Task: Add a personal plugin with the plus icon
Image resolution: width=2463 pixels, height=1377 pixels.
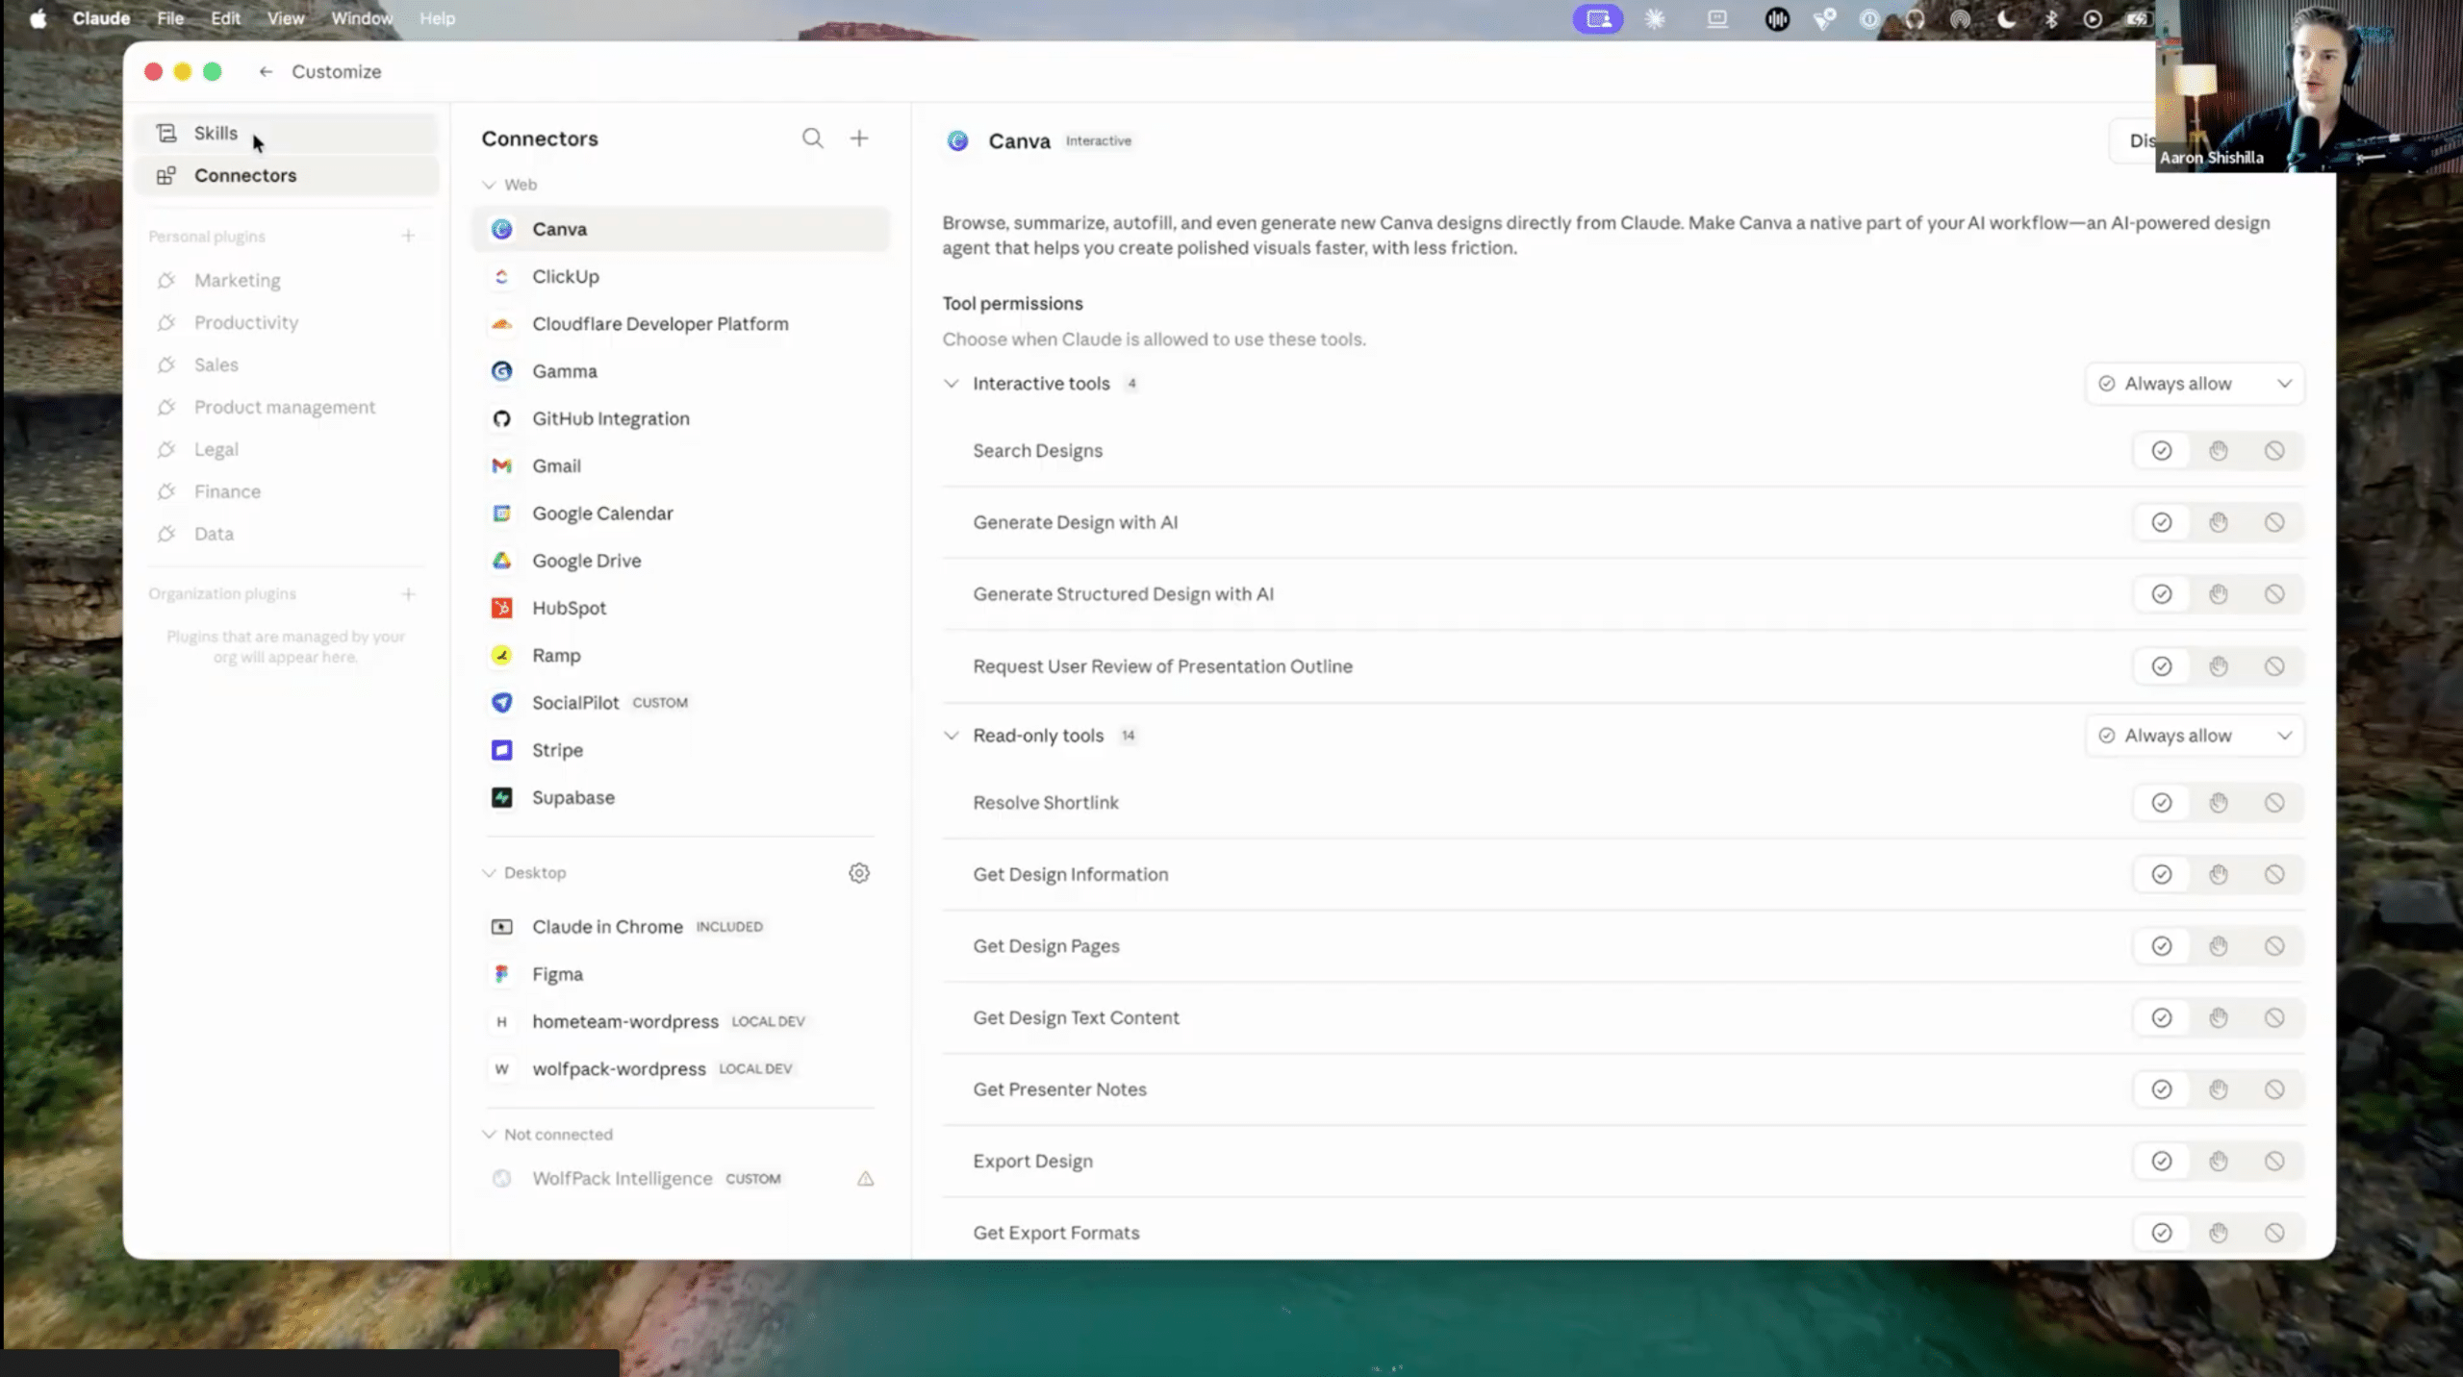Action: 408,236
